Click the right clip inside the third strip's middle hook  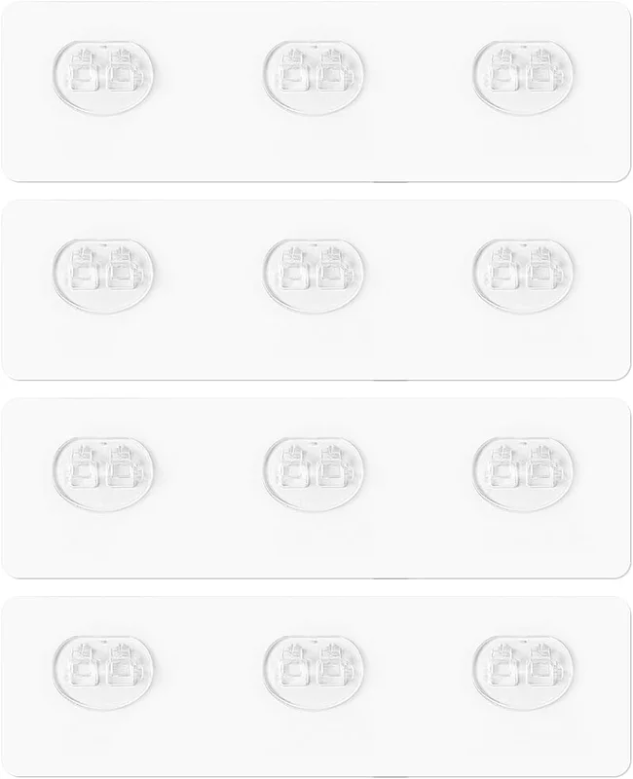(x=335, y=467)
